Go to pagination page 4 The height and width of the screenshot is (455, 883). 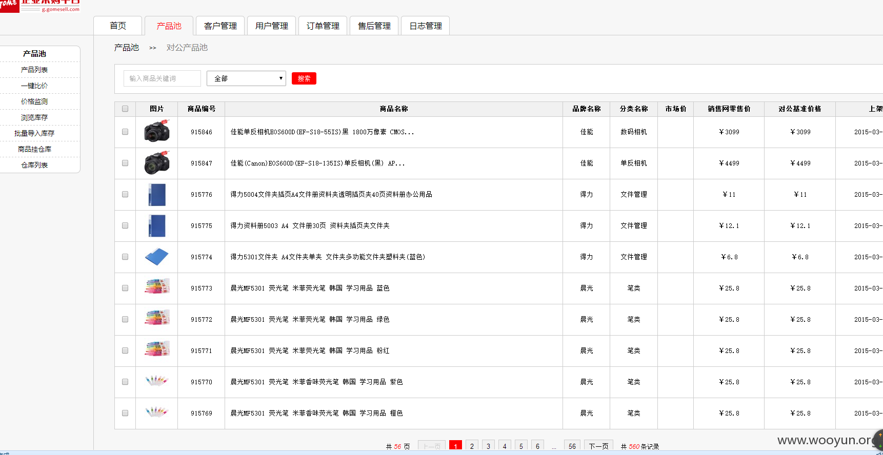point(505,446)
